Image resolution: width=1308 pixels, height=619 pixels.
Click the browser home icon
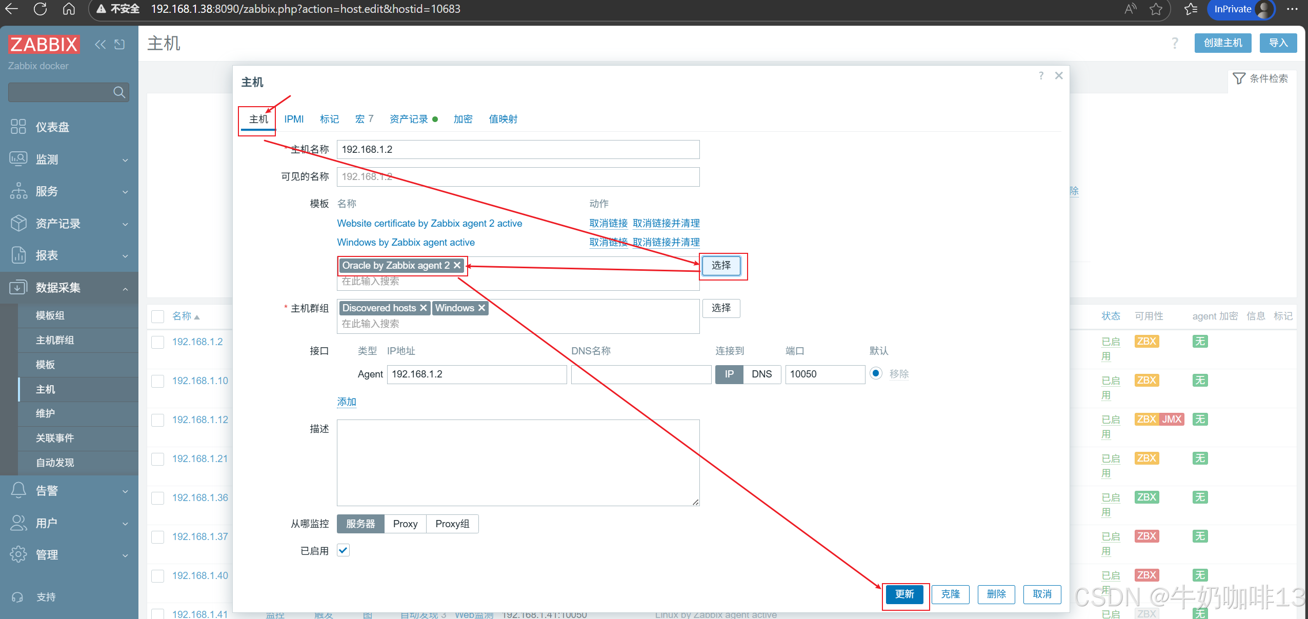(69, 9)
